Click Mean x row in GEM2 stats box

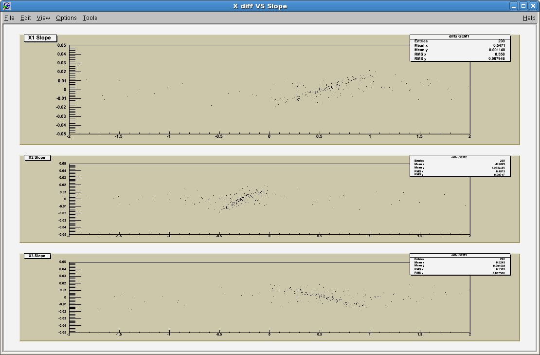point(459,165)
